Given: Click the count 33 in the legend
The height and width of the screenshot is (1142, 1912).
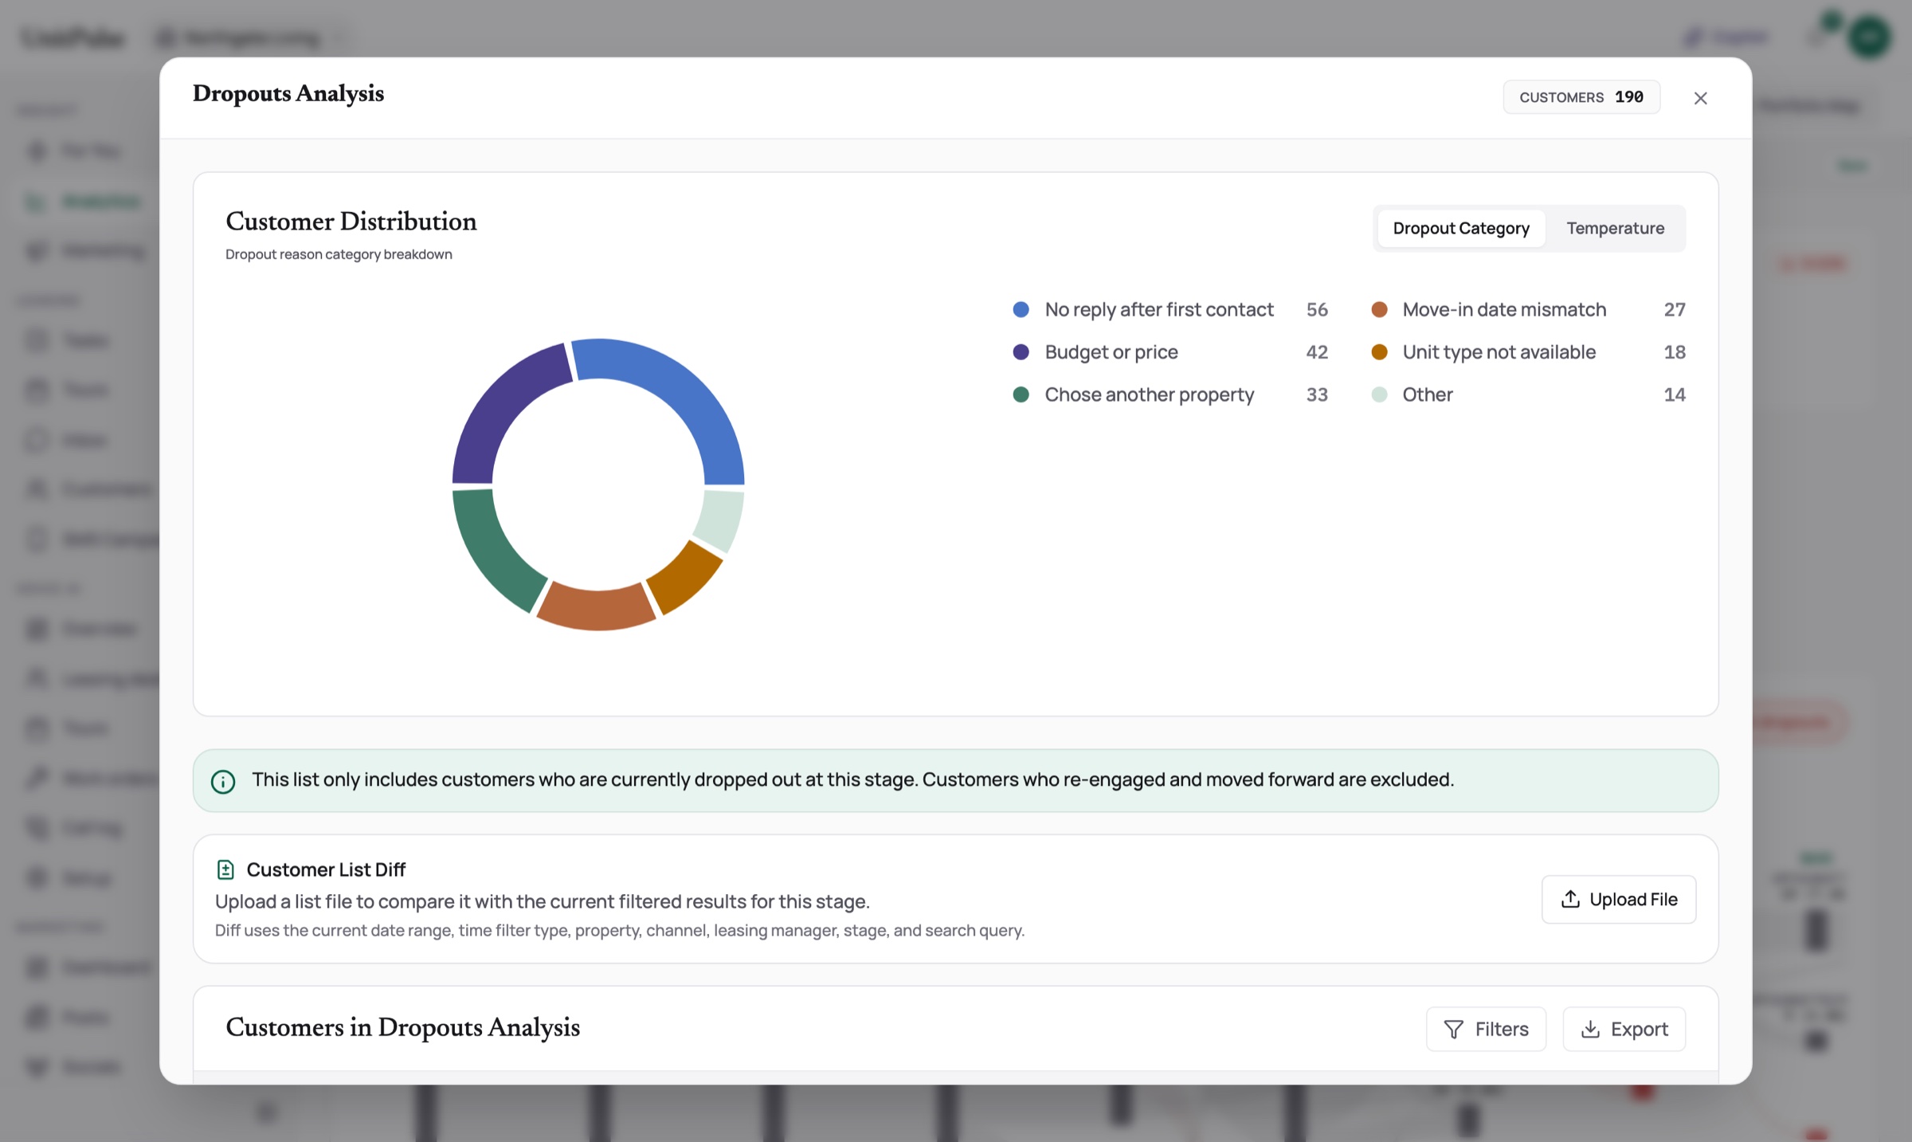Looking at the screenshot, I should [x=1317, y=394].
